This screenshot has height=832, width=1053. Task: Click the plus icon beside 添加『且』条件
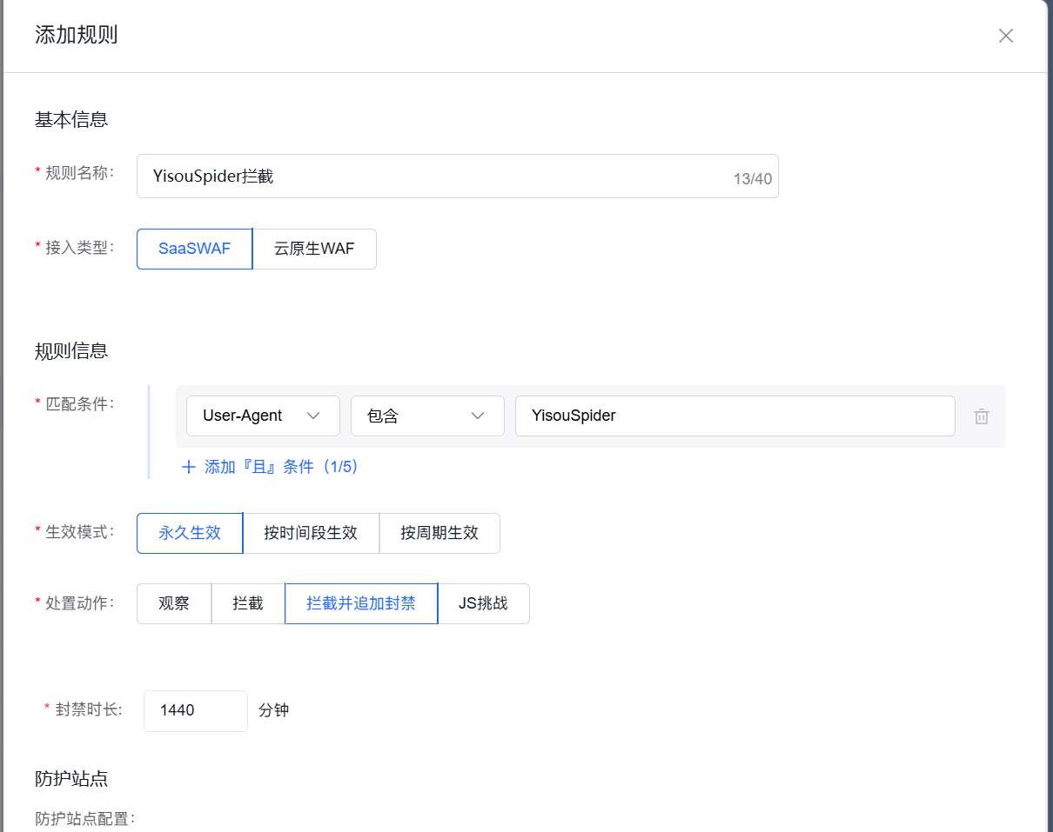(189, 467)
